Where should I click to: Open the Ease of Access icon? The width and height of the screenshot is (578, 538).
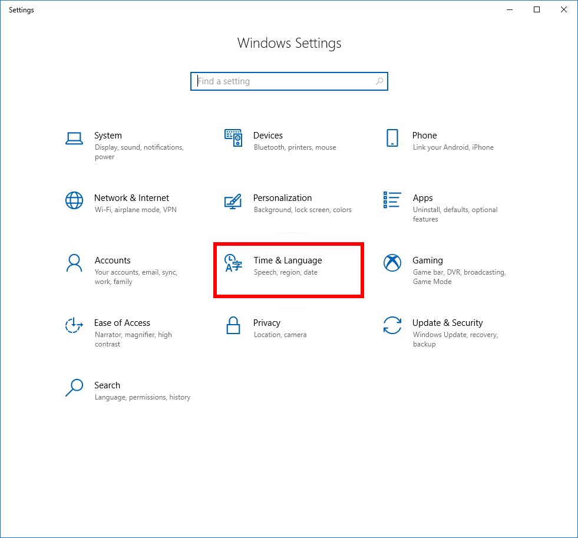point(74,325)
